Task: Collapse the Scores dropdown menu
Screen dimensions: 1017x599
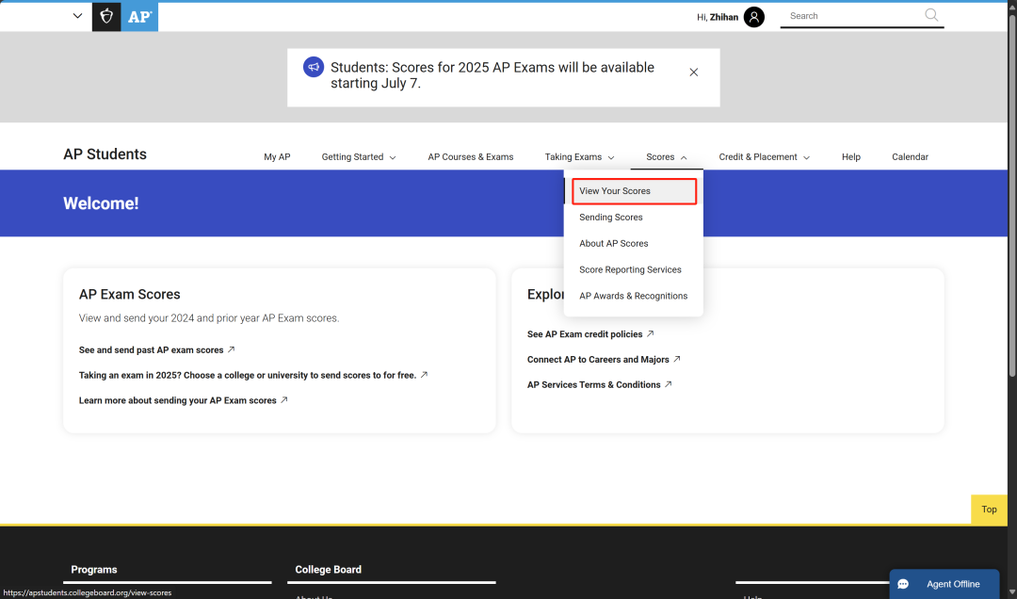Action: (x=666, y=157)
